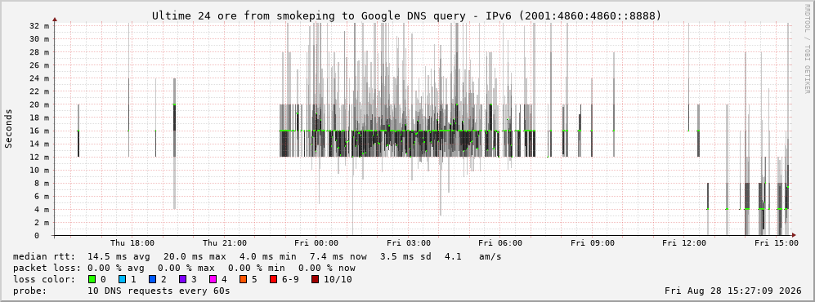Click the green loss color swatch for 0
The height and width of the screenshot is (302, 815).
(x=92, y=280)
